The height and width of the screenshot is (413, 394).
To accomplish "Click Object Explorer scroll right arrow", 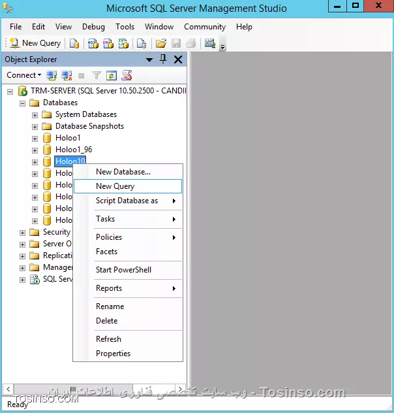I will (180, 389).
